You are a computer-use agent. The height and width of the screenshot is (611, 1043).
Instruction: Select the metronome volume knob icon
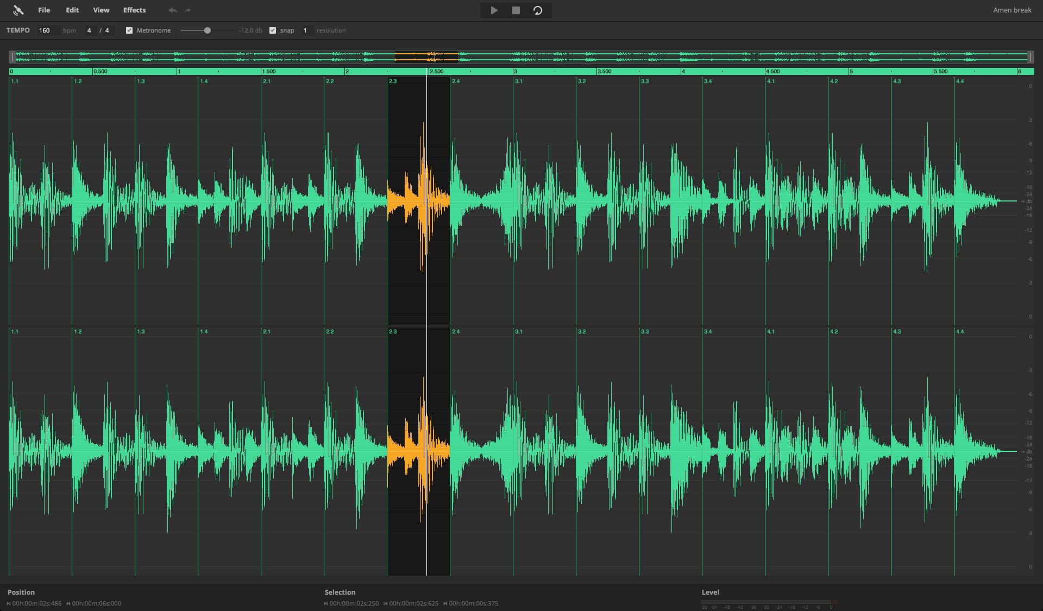tap(208, 30)
